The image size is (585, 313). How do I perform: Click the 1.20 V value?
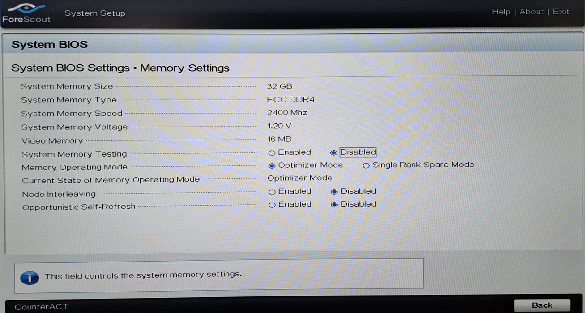pyautogui.click(x=279, y=126)
